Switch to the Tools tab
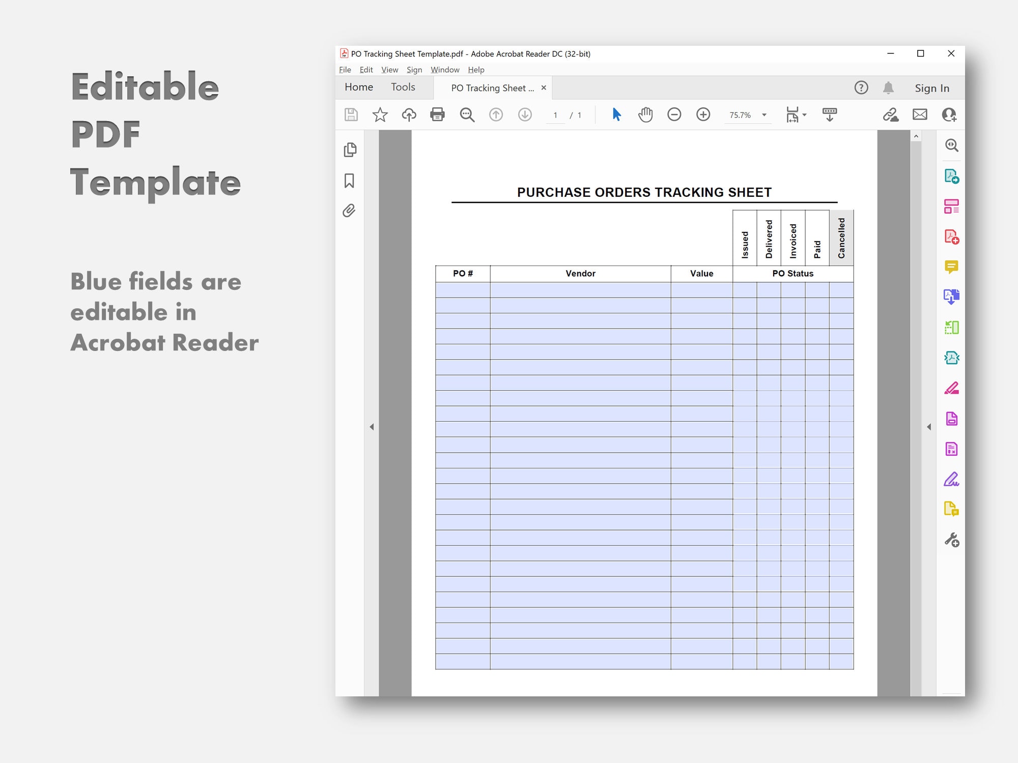The width and height of the screenshot is (1018, 763). [x=403, y=87]
